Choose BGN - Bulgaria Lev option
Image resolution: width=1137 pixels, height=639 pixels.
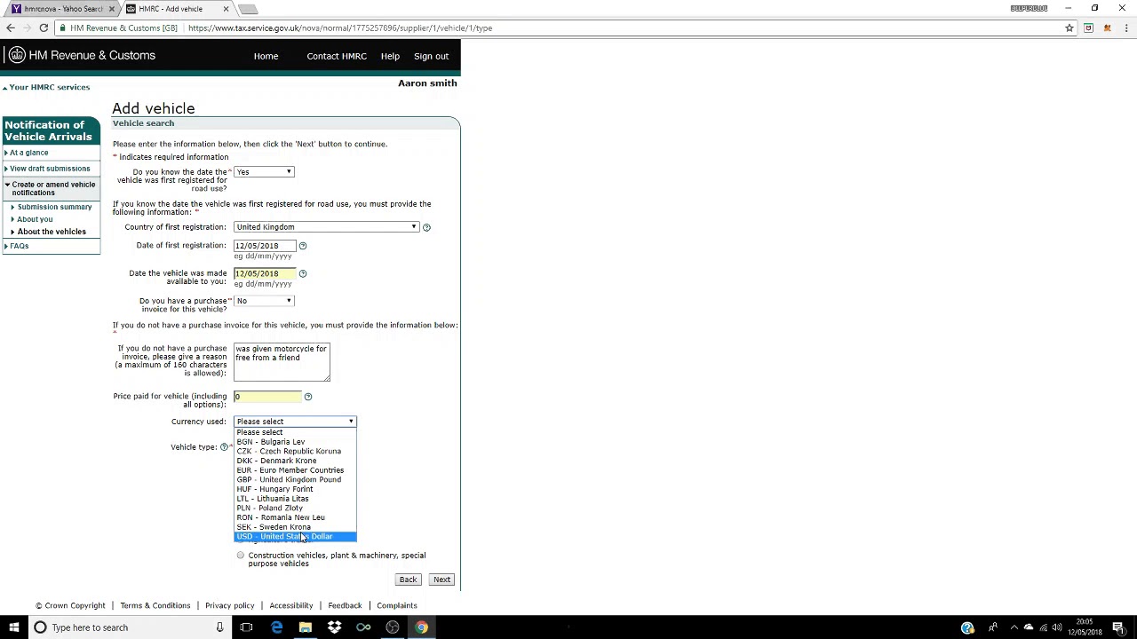pyautogui.click(x=295, y=442)
